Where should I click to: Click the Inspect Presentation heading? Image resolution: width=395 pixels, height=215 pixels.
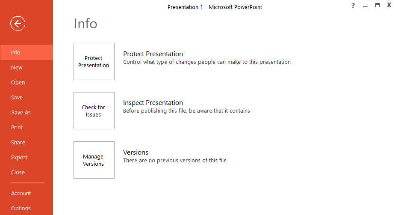(x=153, y=103)
